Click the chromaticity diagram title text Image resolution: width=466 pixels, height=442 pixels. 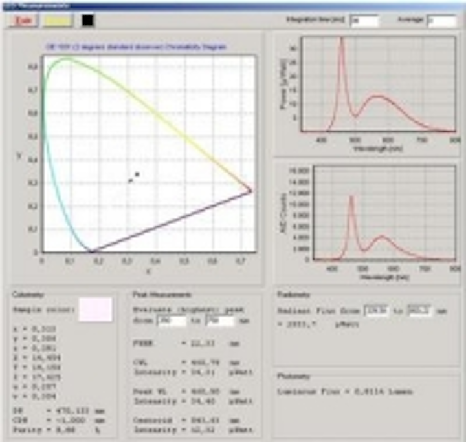137,47
